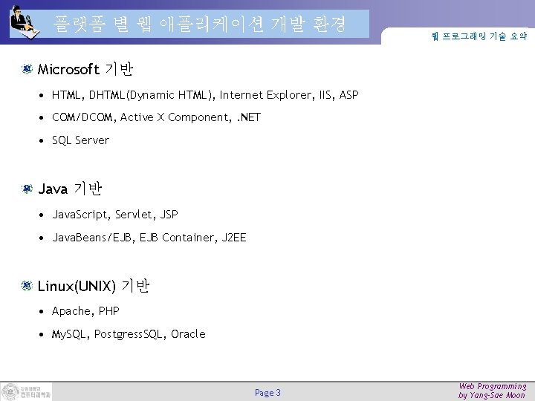The width and height of the screenshot is (535, 401).
Task: Click the line JavaScript, Servlet, JSP
Action: tap(115, 215)
